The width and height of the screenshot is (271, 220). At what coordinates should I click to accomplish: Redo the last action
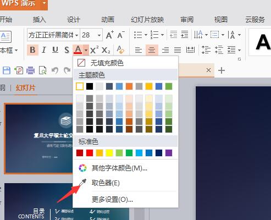pyautogui.click(x=67, y=70)
